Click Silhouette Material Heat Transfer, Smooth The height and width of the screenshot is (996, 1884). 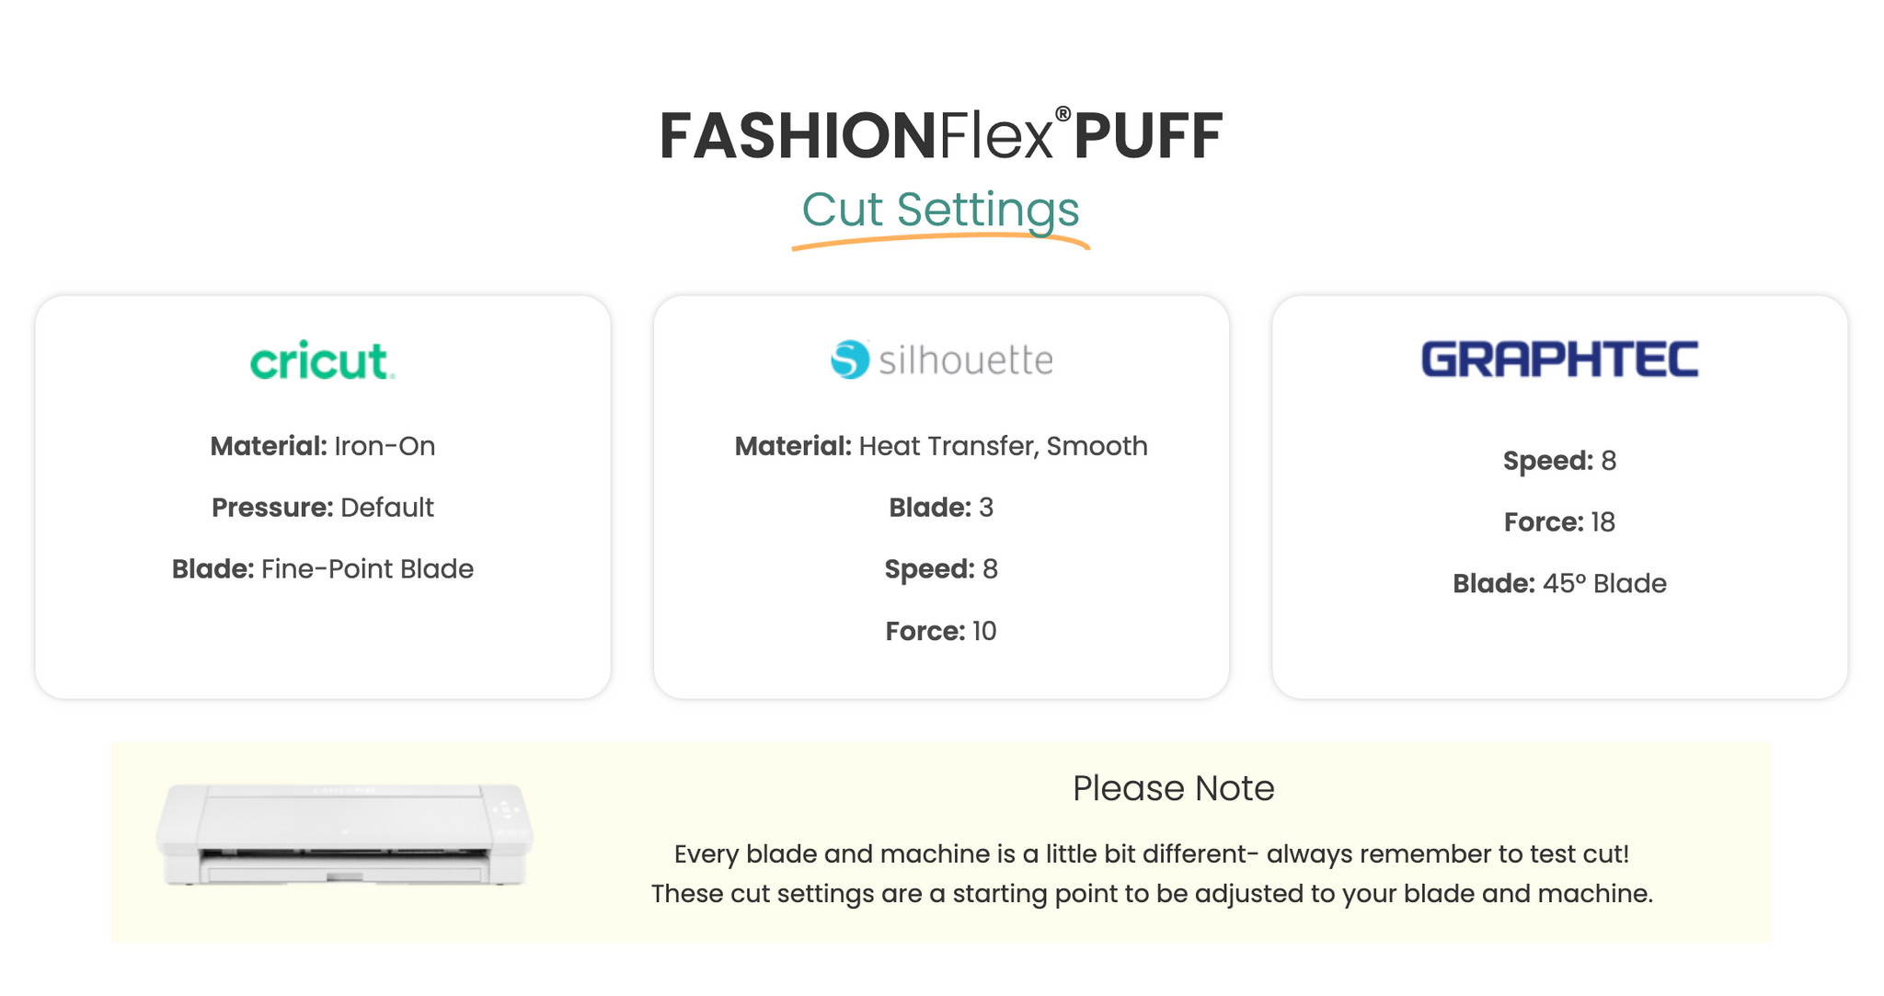point(941,446)
